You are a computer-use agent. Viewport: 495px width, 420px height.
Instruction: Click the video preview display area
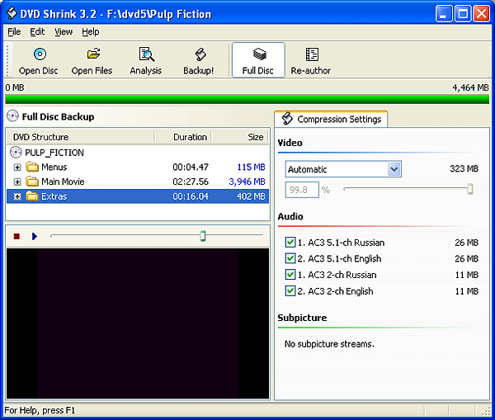[138, 323]
